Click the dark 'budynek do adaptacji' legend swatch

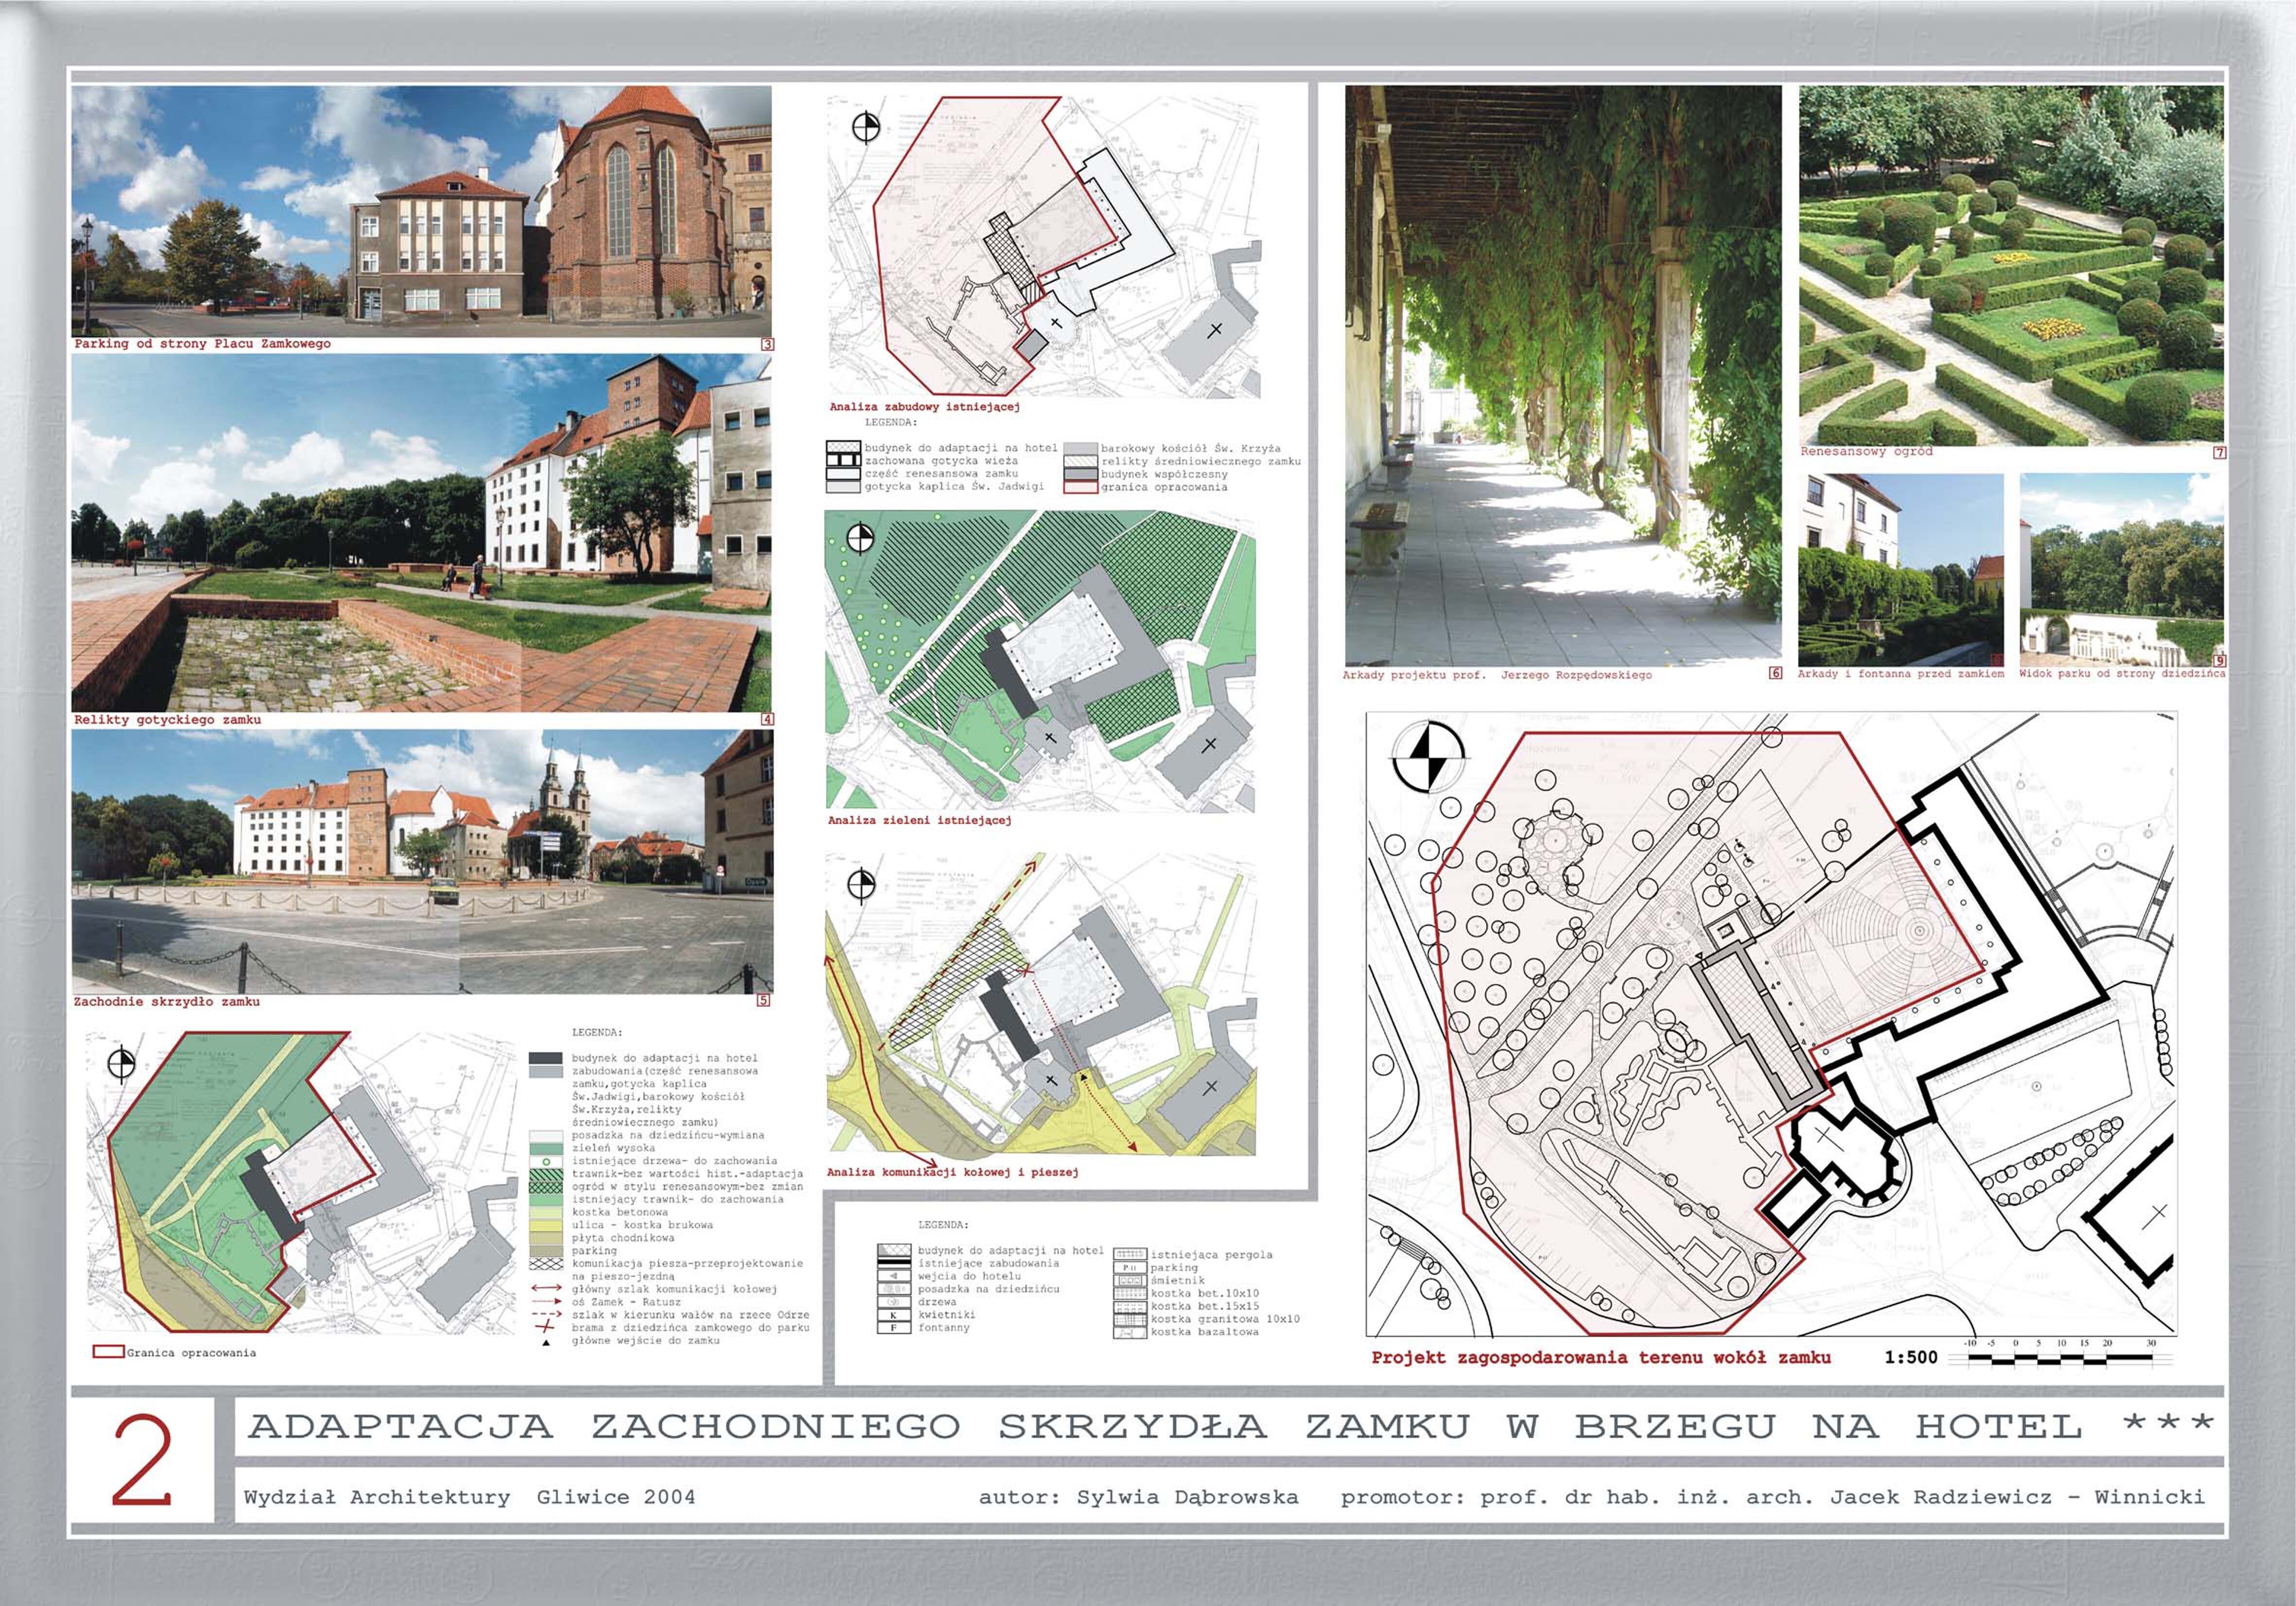(547, 1059)
